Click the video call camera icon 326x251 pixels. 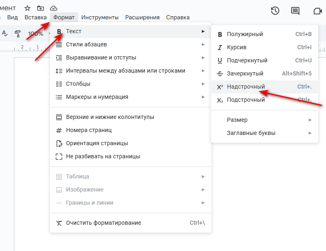pos(318,11)
